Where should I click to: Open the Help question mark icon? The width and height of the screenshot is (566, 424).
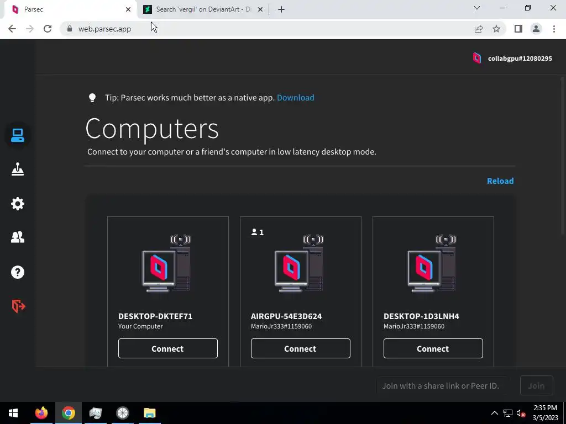coord(17,272)
